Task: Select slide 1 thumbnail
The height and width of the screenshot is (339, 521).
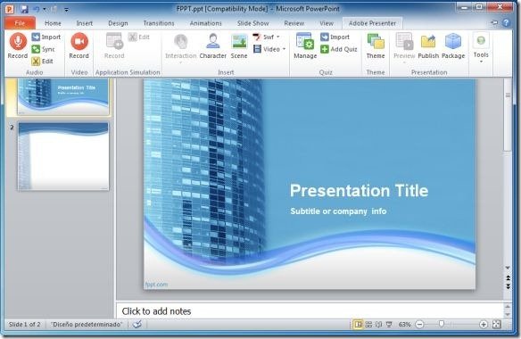Action: coord(63,96)
